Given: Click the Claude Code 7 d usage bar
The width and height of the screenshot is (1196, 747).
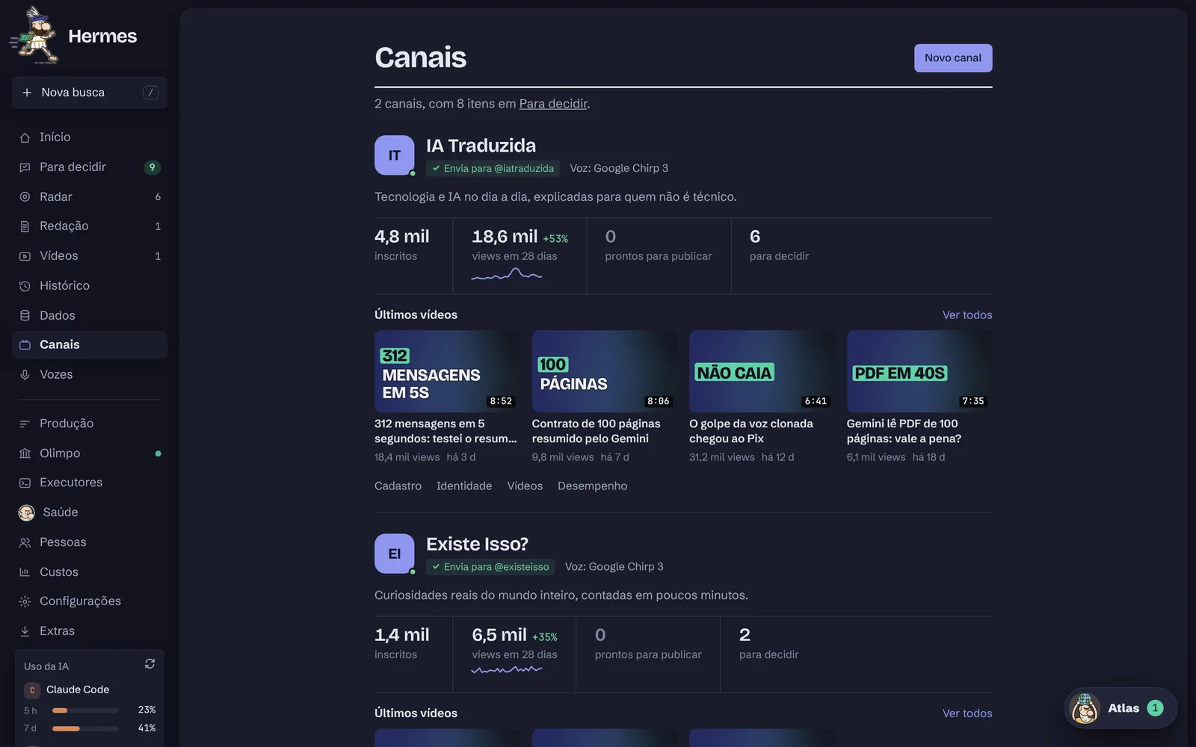Looking at the screenshot, I should click(x=85, y=728).
